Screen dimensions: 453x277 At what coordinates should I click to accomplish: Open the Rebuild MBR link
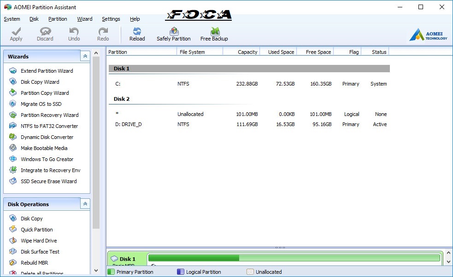35,263
